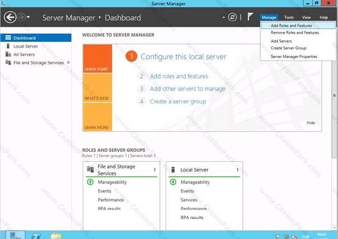Image resolution: width=338 pixels, height=239 pixels.
Task: Click the scrollbar down arrow
Action: [334, 227]
